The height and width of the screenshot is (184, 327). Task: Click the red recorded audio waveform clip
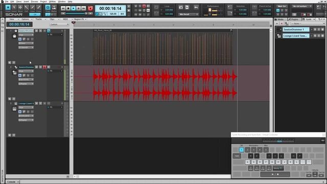[165, 84]
